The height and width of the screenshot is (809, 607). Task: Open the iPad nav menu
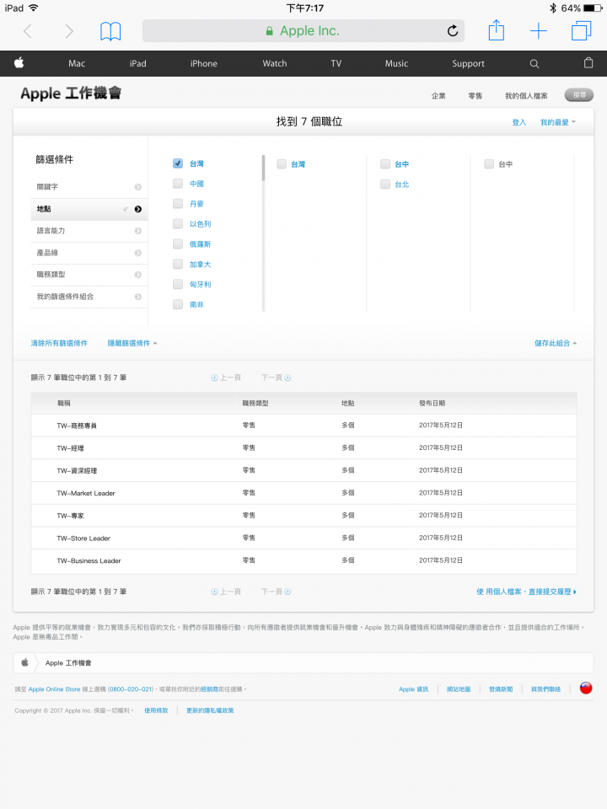[x=137, y=63]
